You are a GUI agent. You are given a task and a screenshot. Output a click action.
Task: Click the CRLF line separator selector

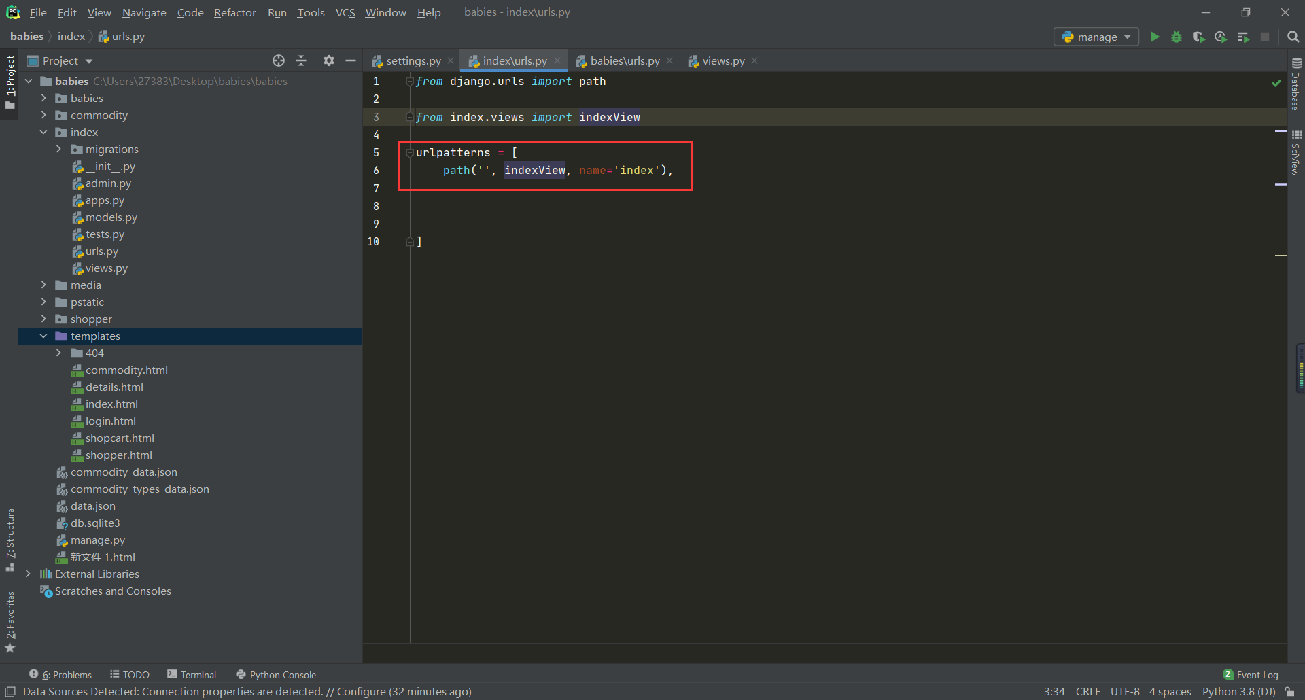click(x=1087, y=692)
